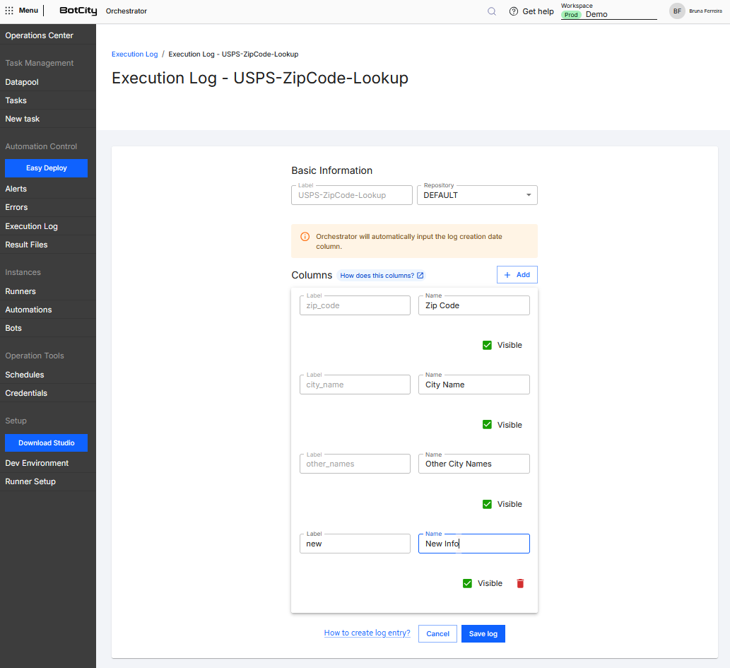Open 'How to create log entry?' link

367,633
